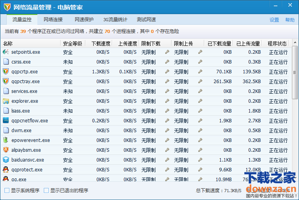Image resolution: width=299 pixels, height=200 pixels.
Task: Click 正在运行 status for setpointii.exe
Action: point(278,52)
